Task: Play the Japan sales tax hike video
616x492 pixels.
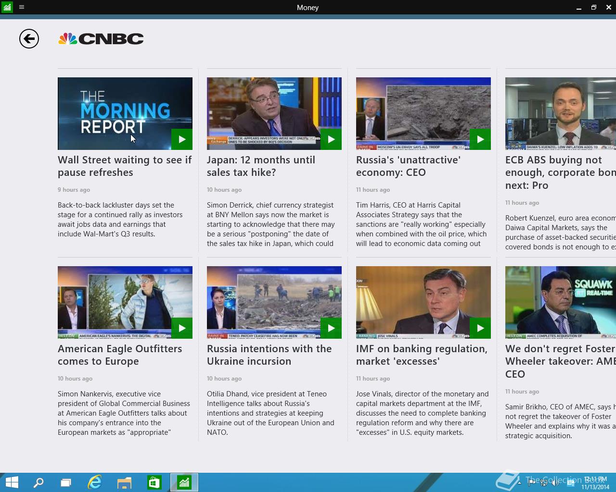Action: (x=331, y=139)
